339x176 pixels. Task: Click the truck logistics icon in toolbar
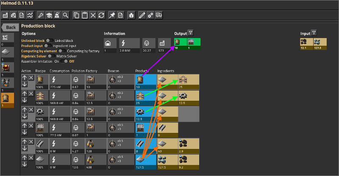tap(159, 15)
